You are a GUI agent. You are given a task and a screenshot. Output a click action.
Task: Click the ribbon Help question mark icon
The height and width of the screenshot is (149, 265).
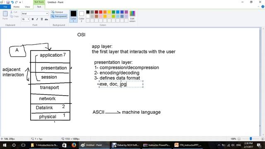[x=263, y=7]
